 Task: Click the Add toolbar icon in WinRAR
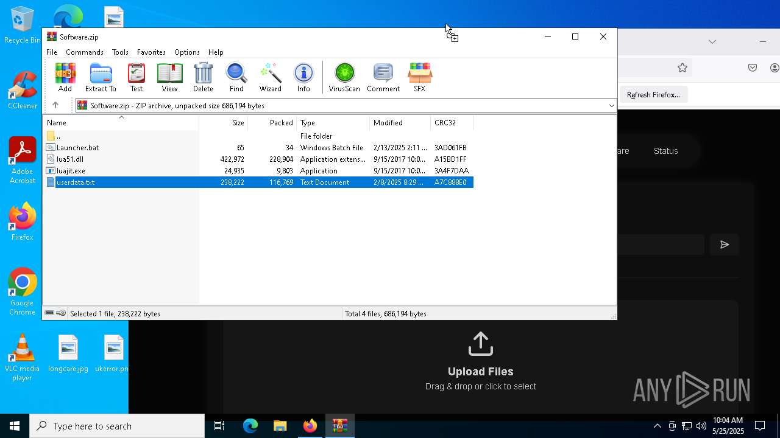[65, 77]
